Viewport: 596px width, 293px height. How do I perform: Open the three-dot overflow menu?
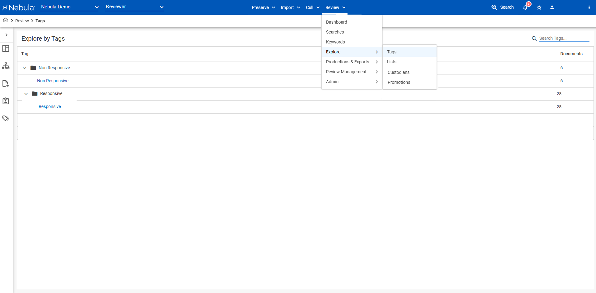pos(589,7)
